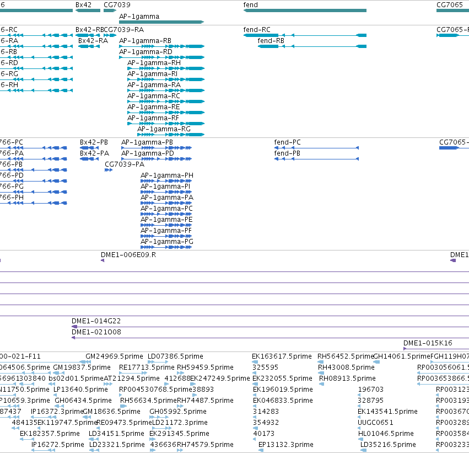Open the Bx42-PB protein label
The width and height of the screenshot is (469, 453).
(x=94, y=142)
